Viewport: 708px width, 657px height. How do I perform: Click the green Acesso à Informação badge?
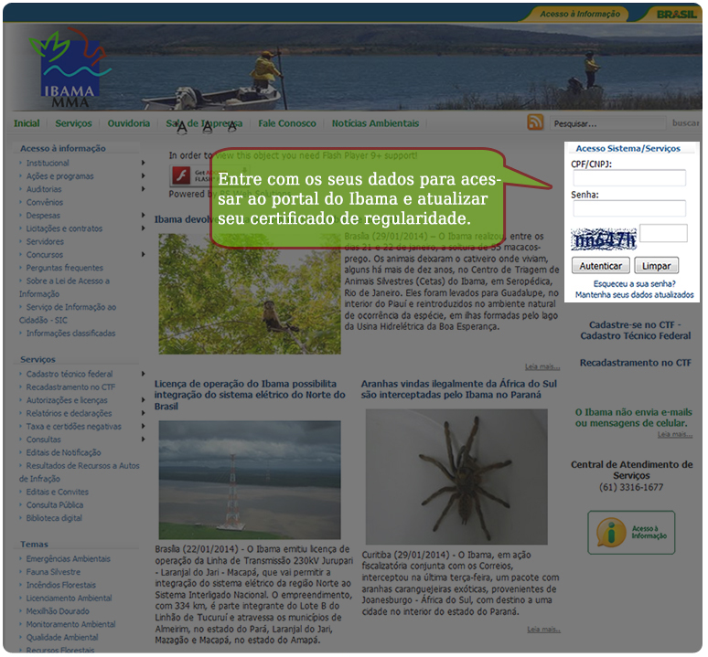tap(630, 532)
